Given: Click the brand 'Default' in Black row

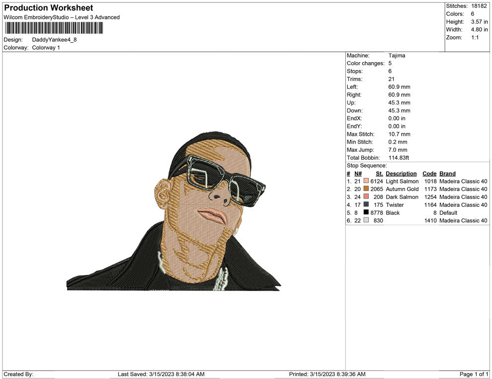Looking at the screenshot, I should point(448,212).
